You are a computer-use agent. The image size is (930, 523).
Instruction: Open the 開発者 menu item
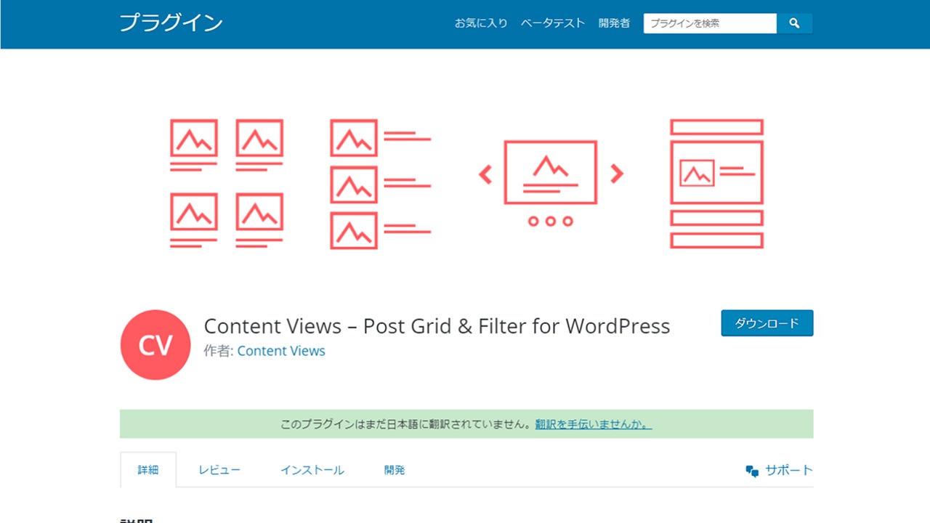pos(614,23)
